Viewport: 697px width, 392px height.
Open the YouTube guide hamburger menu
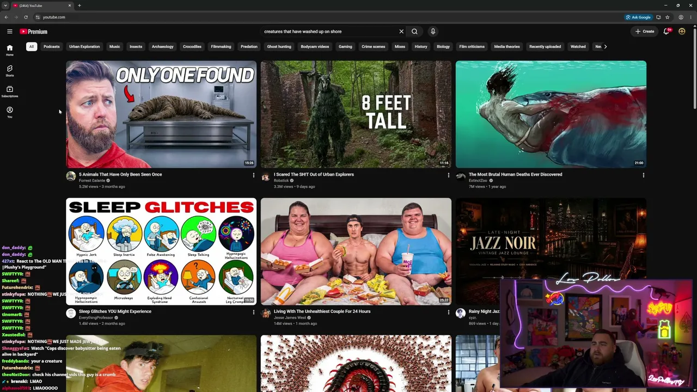click(9, 32)
